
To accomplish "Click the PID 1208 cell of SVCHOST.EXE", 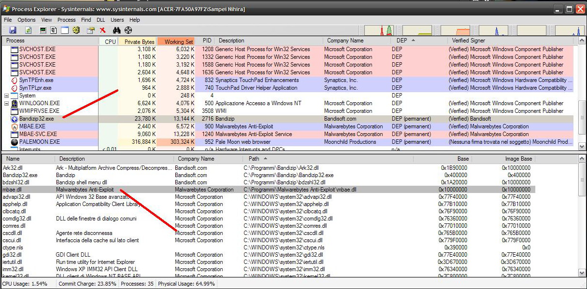I will point(208,49).
